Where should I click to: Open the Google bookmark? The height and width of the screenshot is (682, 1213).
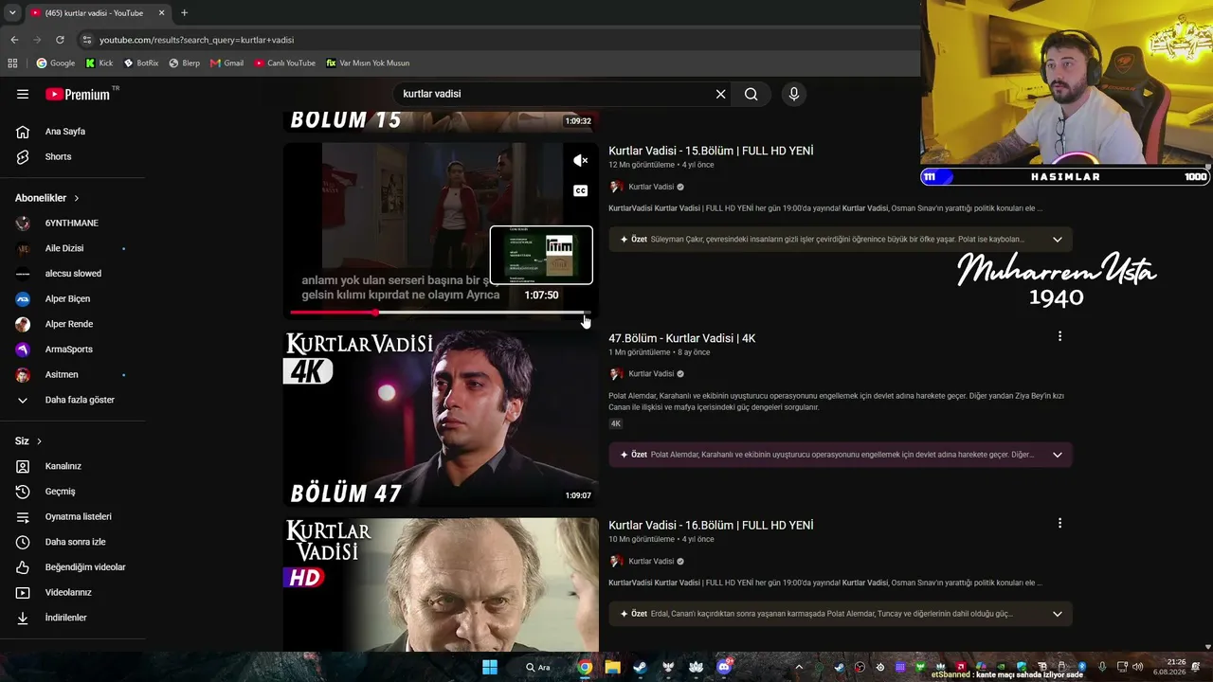coord(56,63)
